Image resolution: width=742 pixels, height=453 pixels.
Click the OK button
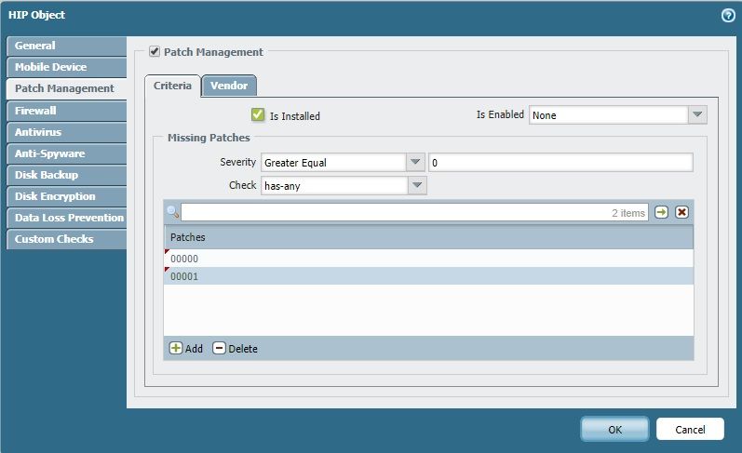tap(614, 430)
